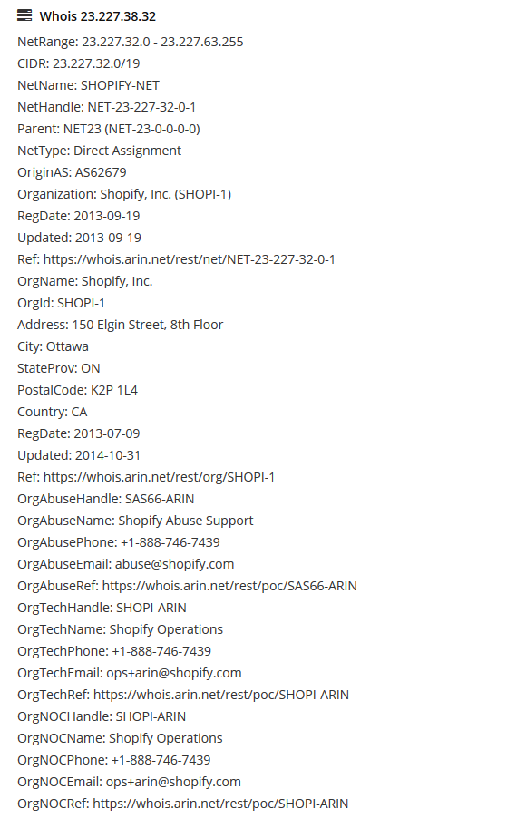Viewport: 526px width, 828px height.
Task: Click the CIDR 23.227.32.0/19 line
Action: 79,63
